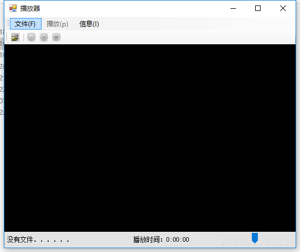Click slider track left of the thumb
The width and height of the screenshot is (300, 252).
tap(236, 237)
